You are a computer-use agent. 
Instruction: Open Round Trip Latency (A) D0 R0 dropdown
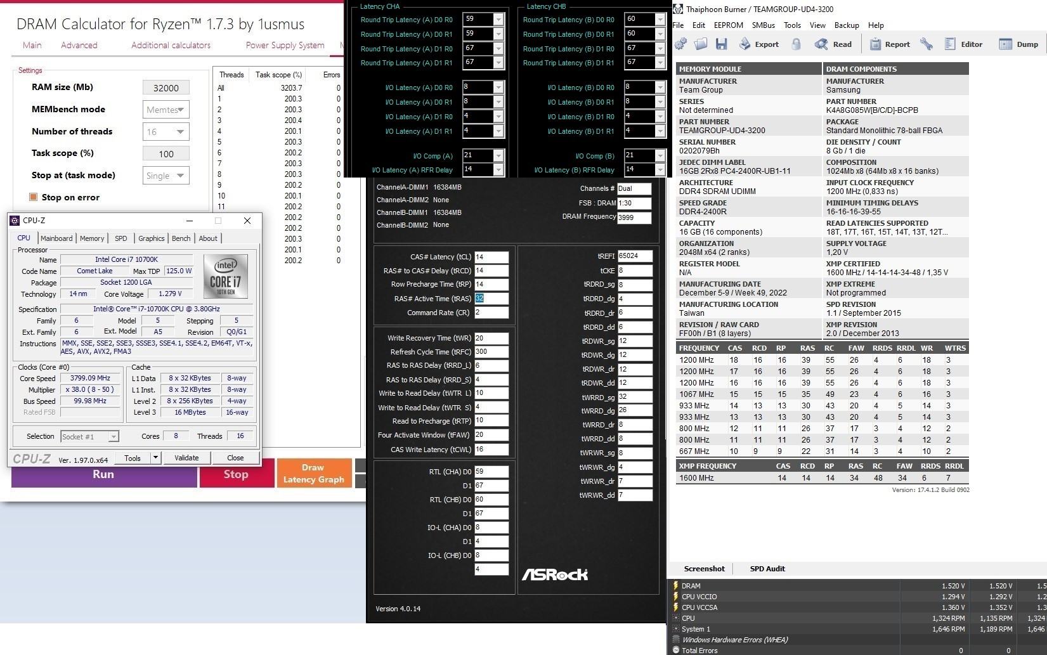click(498, 20)
